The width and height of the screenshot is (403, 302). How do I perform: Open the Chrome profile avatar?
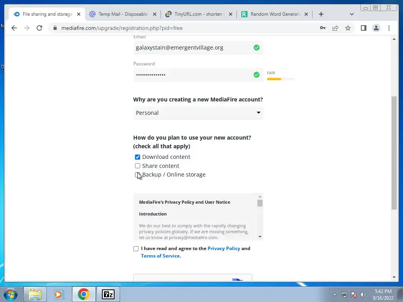(x=376, y=28)
